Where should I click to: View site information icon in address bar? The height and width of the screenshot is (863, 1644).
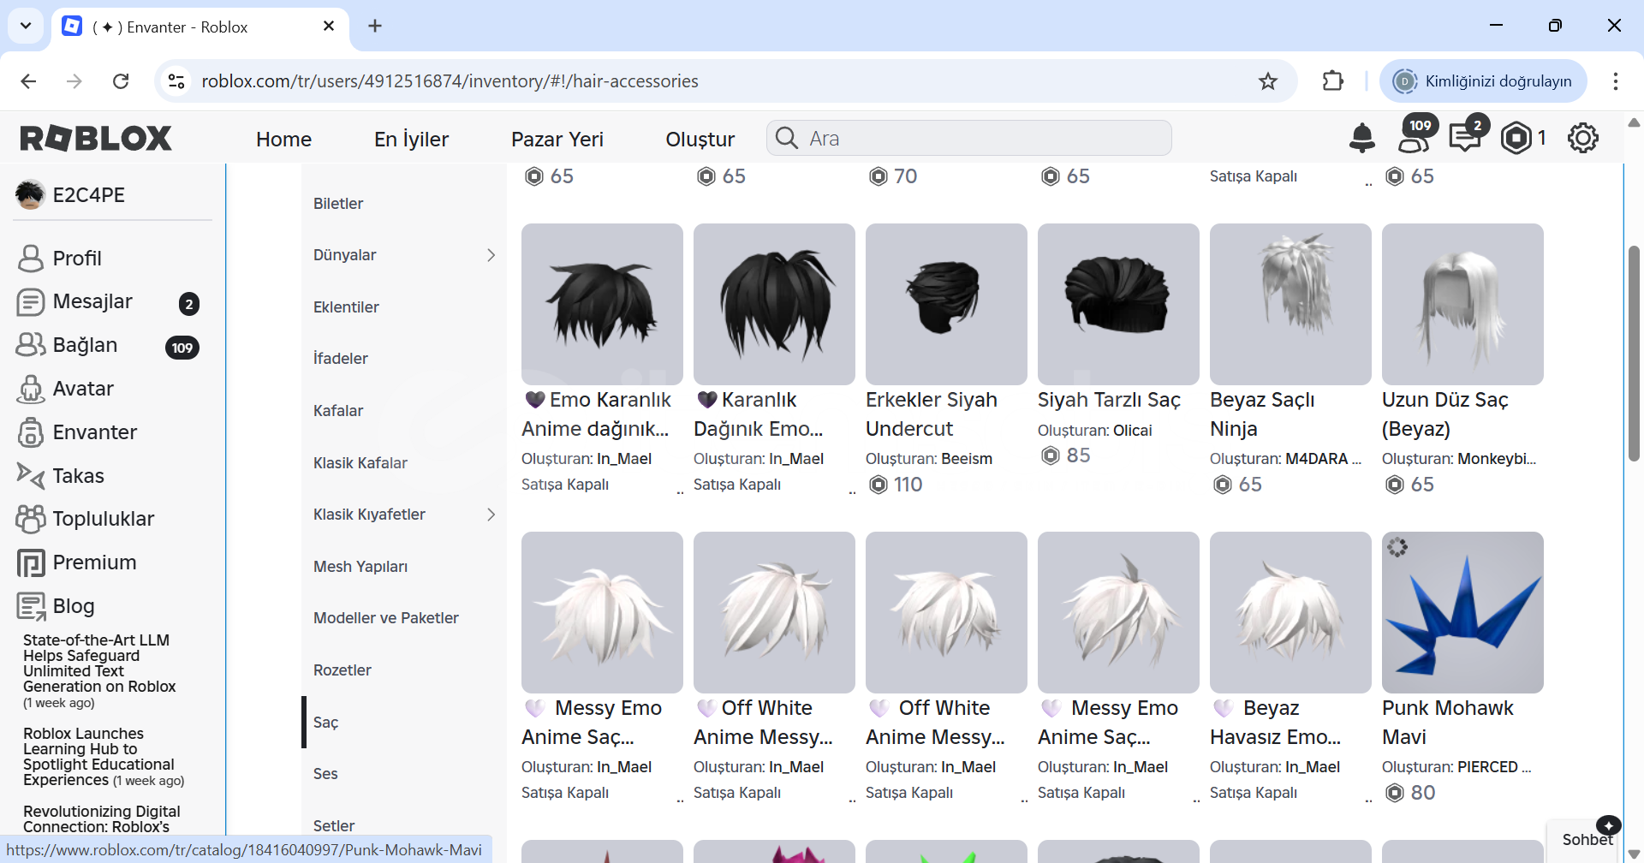click(x=176, y=81)
